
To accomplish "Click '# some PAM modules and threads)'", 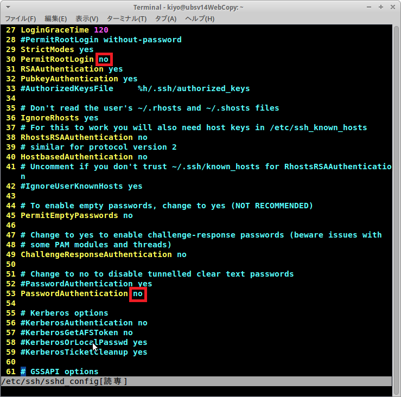I will point(96,245).
